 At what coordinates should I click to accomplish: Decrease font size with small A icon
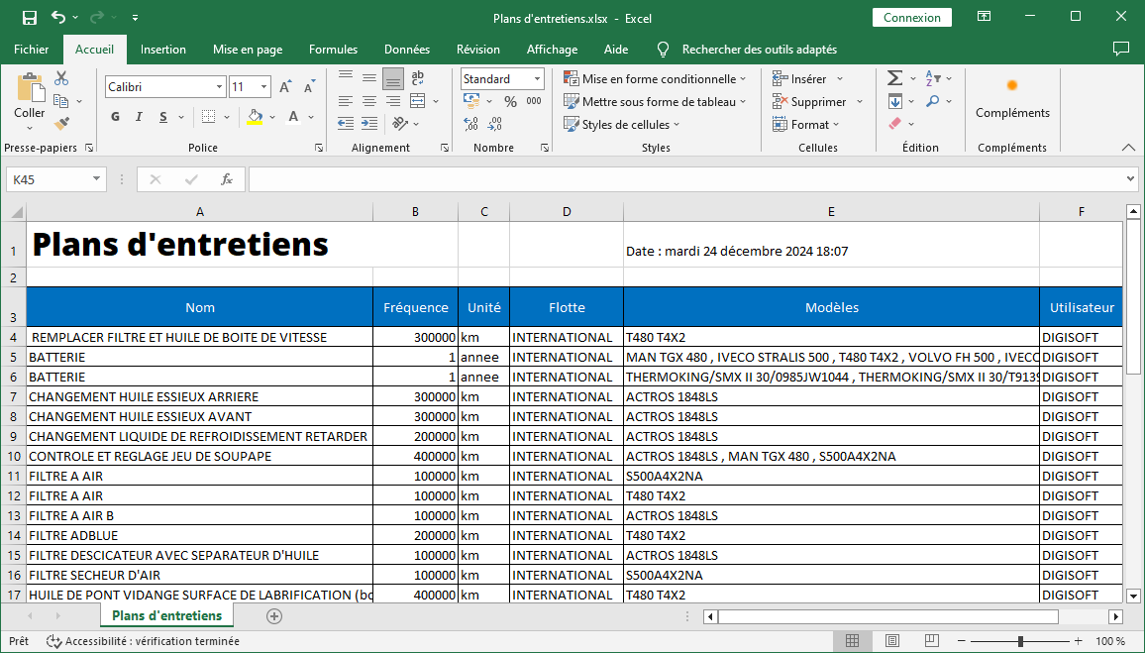309,87
